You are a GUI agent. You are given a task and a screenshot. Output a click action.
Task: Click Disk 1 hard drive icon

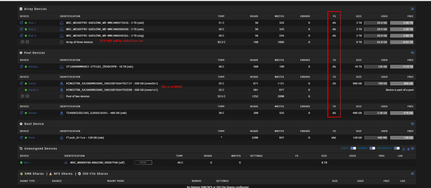[62, 23]
